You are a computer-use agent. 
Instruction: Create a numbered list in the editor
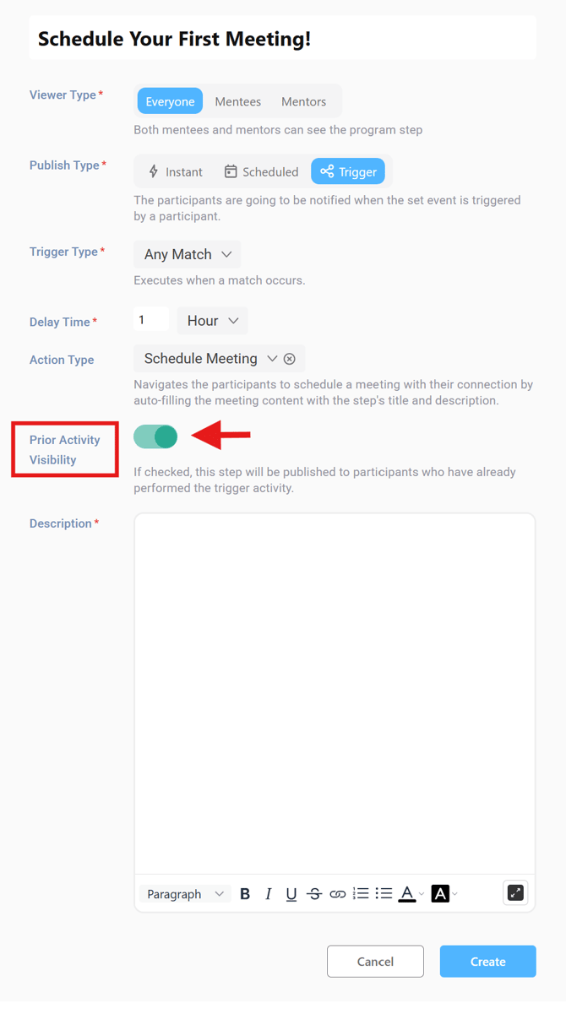(361, 893)
